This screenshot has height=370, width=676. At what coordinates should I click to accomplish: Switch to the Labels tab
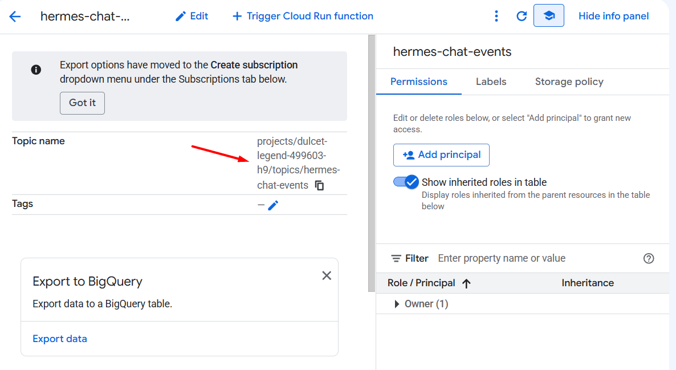point(491,82)
